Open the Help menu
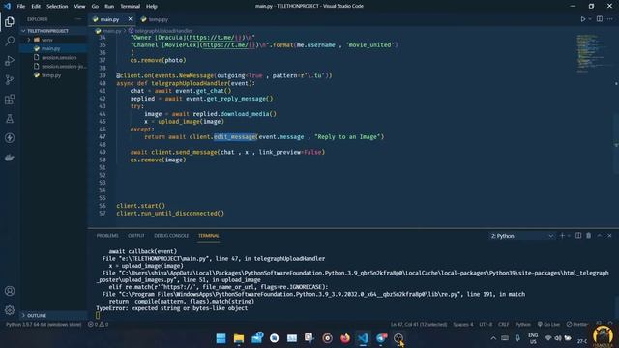The image size is (619, 348). pyautogui.click(x=152, y=7)
